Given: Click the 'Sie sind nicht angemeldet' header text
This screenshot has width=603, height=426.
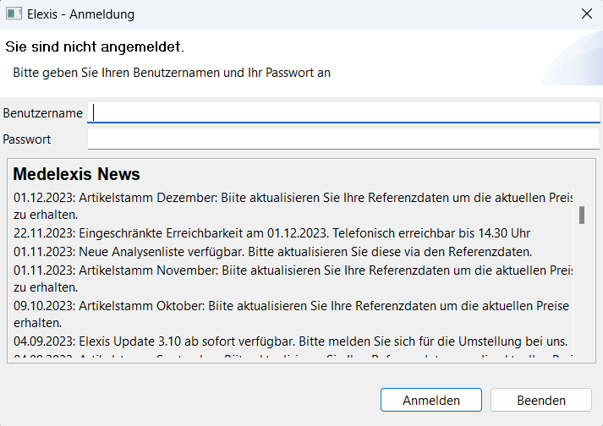Looking at the screenshot, I should pos(95,46).
